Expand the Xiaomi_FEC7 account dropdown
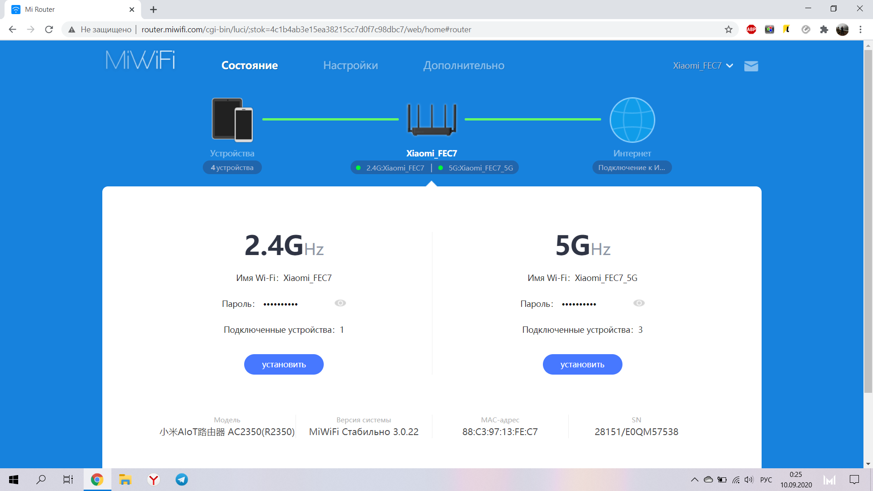The image size is (873, 491). 703,65
